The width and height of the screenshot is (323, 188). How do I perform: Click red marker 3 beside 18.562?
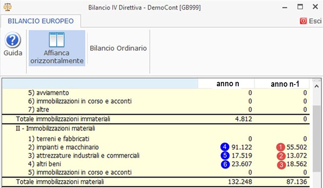click(281, 165)
